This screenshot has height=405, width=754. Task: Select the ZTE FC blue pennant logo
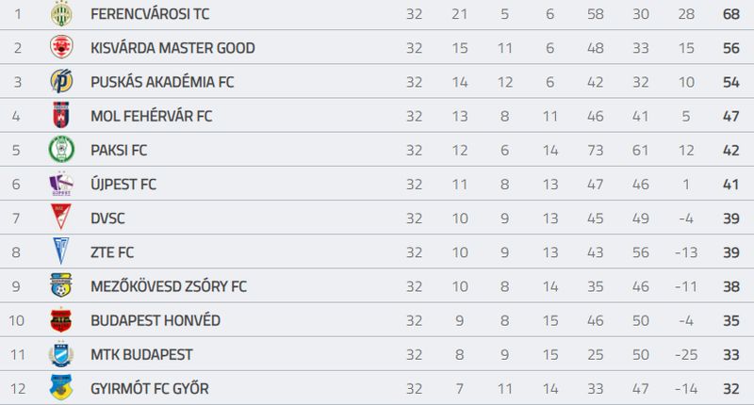point(61,251)
